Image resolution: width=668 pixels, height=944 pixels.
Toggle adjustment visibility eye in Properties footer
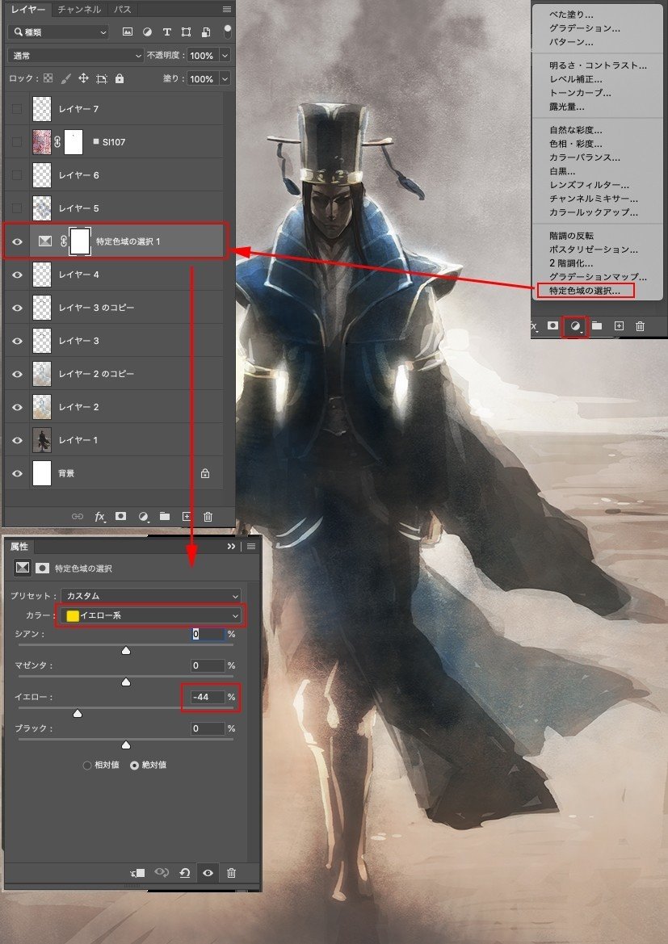click(208, 872)
